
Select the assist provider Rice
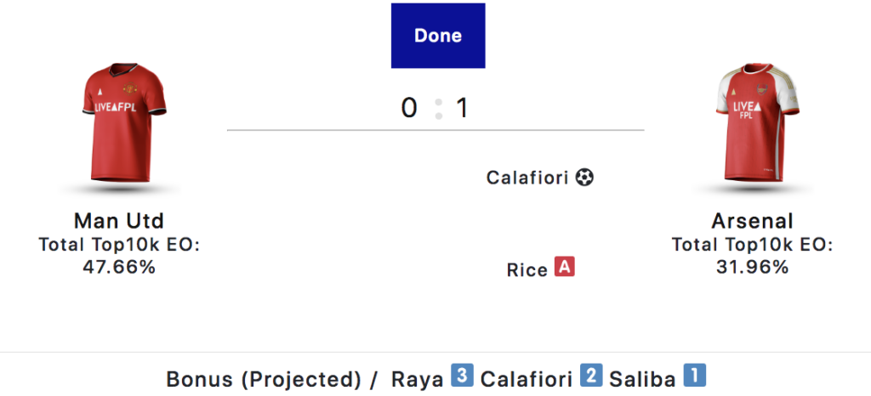coord(527,270)
